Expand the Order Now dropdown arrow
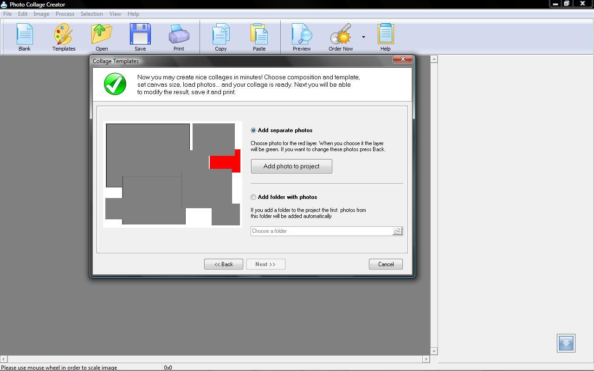Screen dimensions: 594x371 coord(363,37)
